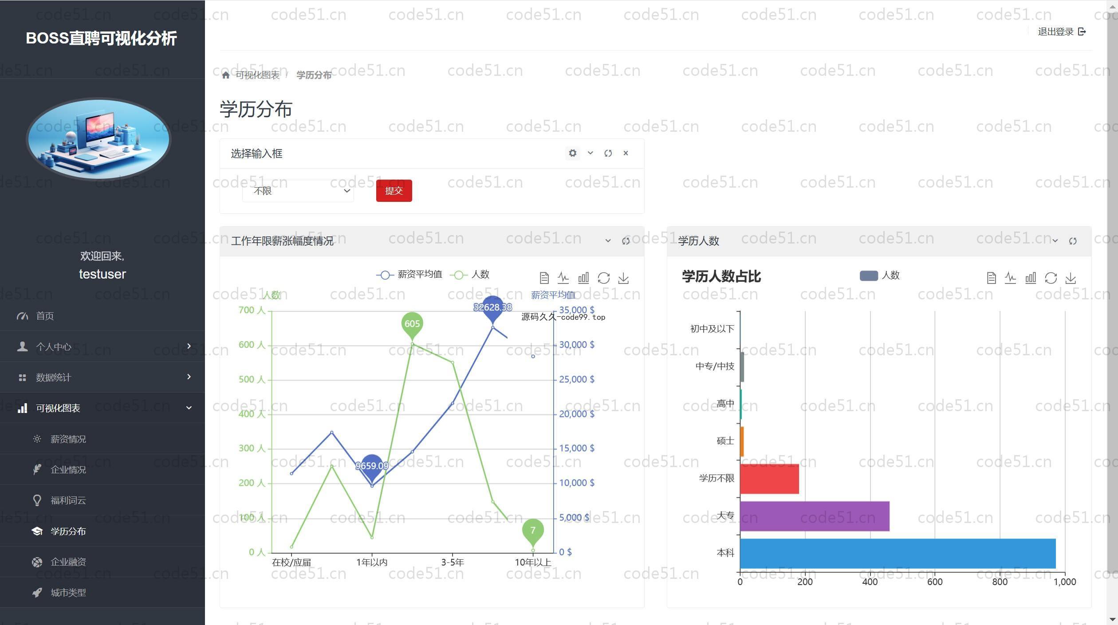Open data view in salary line chart
Viewport: 1118px width, 625px height.
pyautogui.click(x=544, y=278)
